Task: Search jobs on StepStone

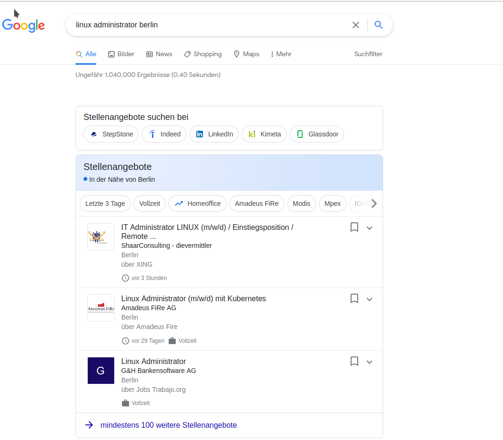Action: pyautogui.click(x=111, y=134)
